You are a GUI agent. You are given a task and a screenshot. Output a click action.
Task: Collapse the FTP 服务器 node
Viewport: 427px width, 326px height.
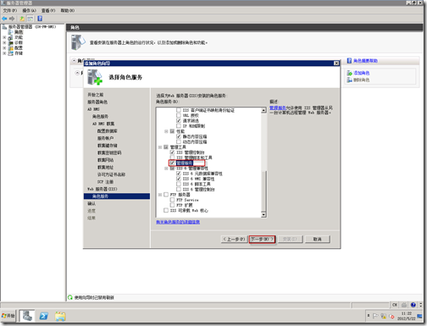tap(160, 195)
